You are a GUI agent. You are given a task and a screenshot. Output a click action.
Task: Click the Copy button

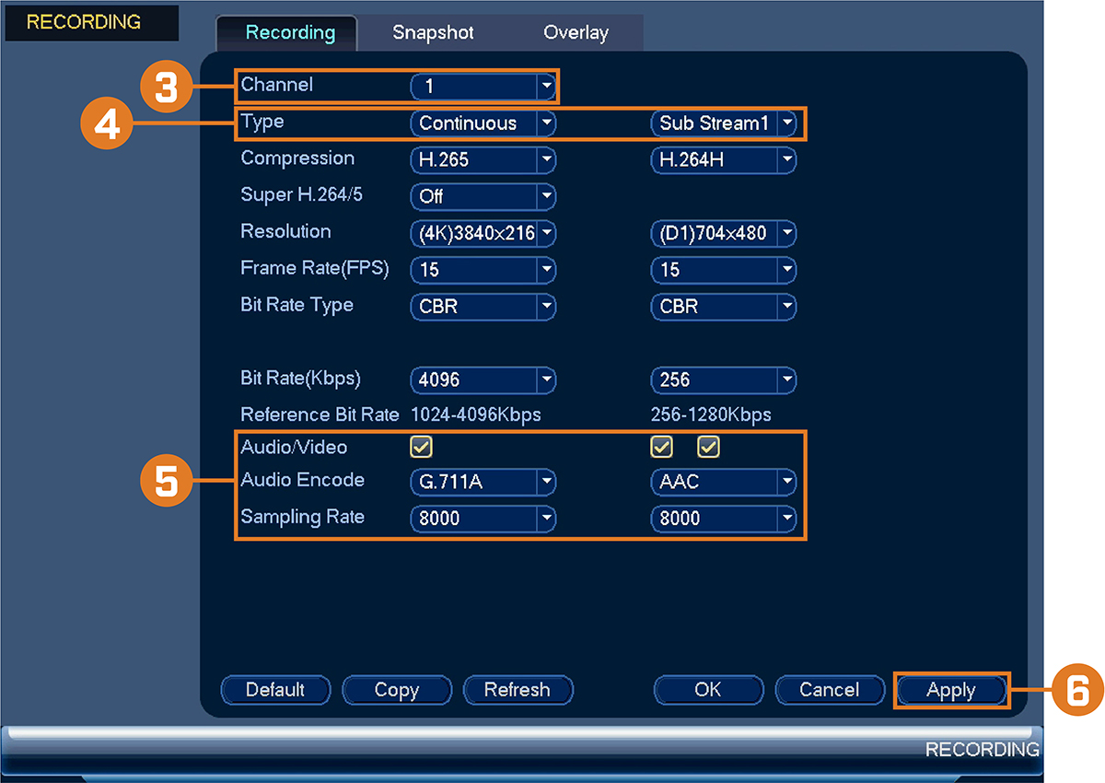pos(397,690)
